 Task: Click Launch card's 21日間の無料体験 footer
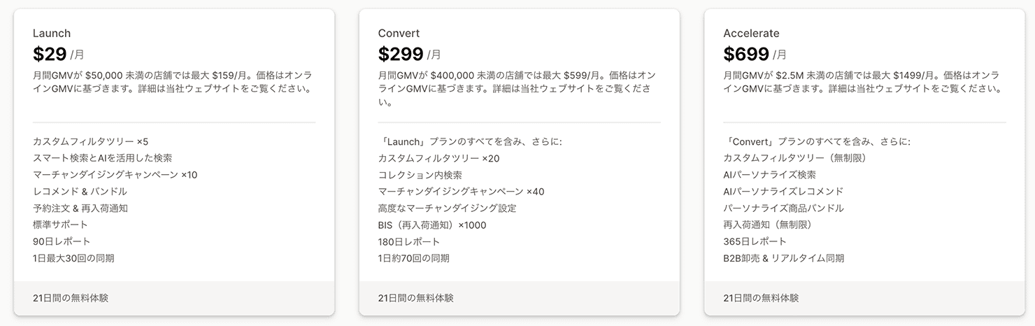click(x=71, y=298)
